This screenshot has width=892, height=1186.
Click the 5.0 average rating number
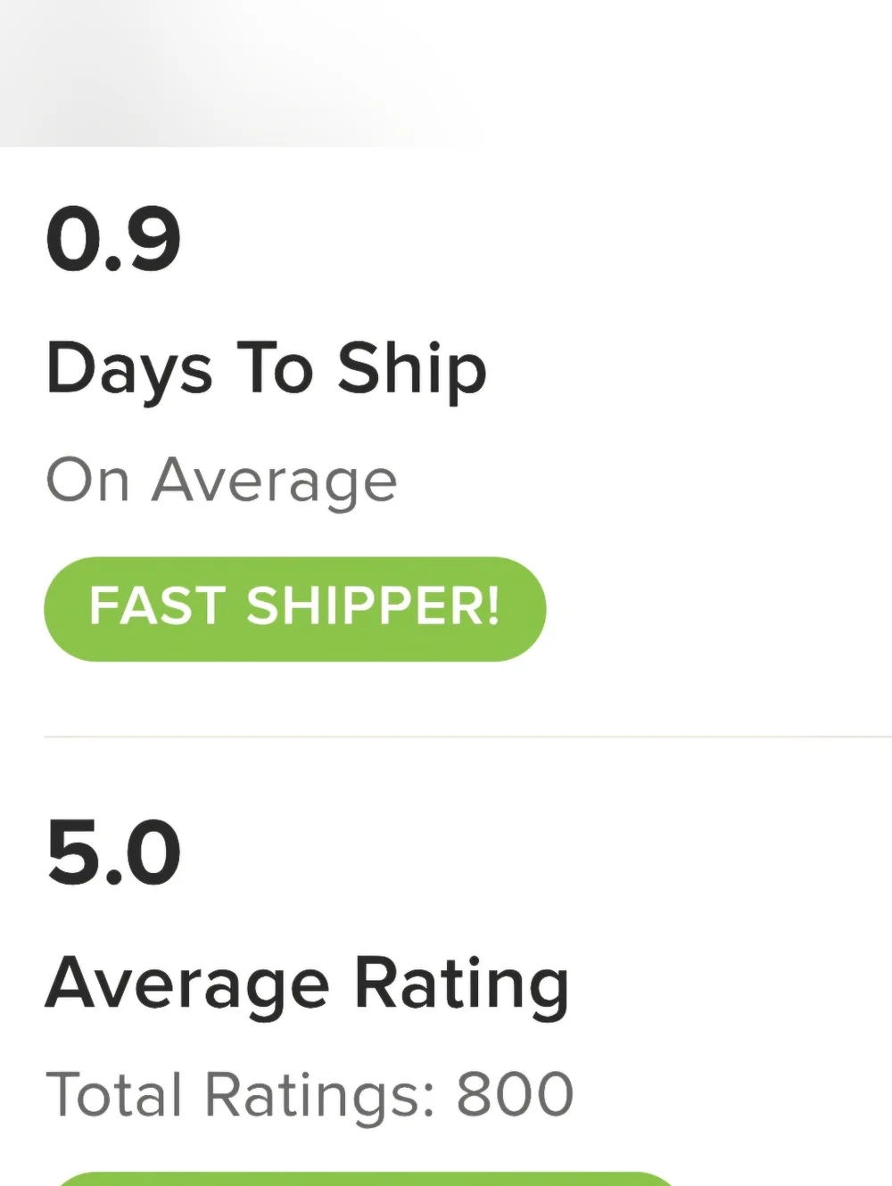click(x=113, y=853)
